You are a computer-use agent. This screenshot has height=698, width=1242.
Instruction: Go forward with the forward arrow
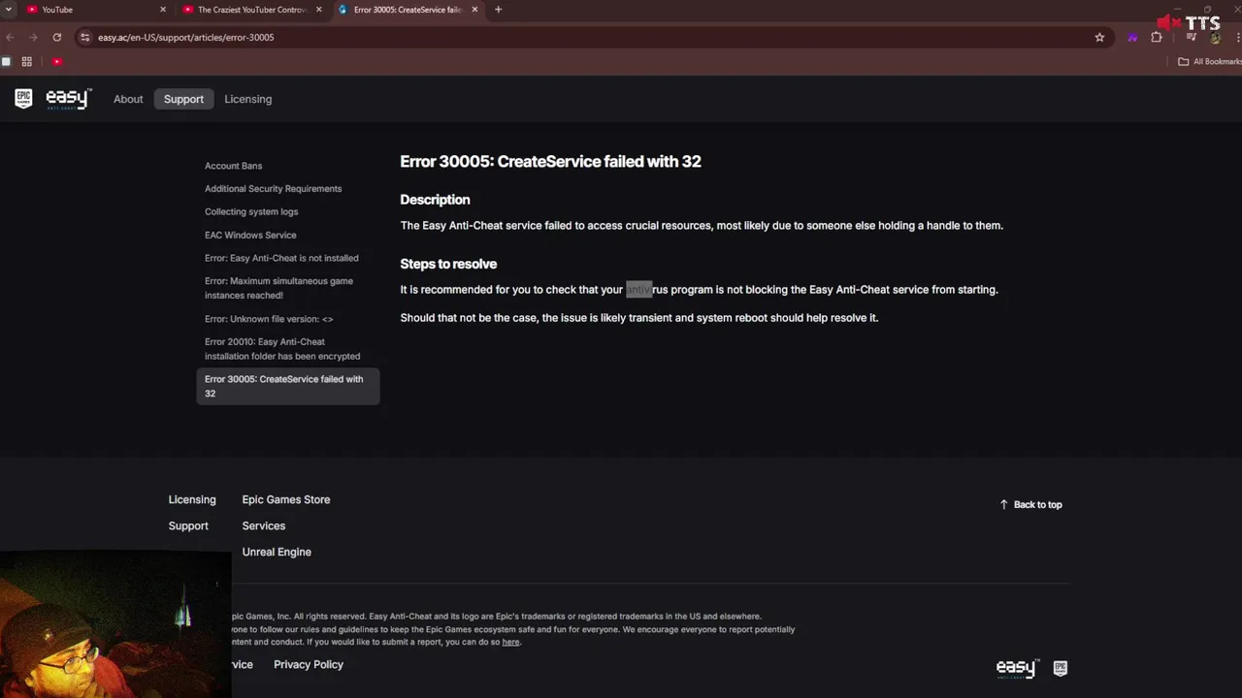[33, 37]
